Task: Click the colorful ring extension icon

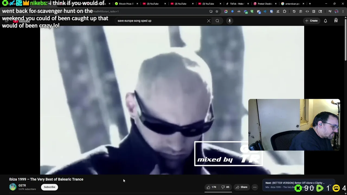Action: (226, 11)
